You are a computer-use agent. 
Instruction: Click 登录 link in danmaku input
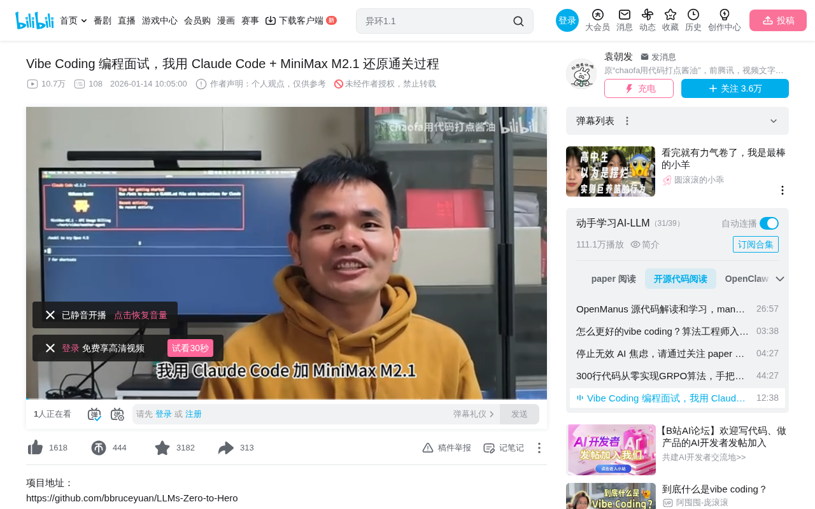click(x=164, y=414)
